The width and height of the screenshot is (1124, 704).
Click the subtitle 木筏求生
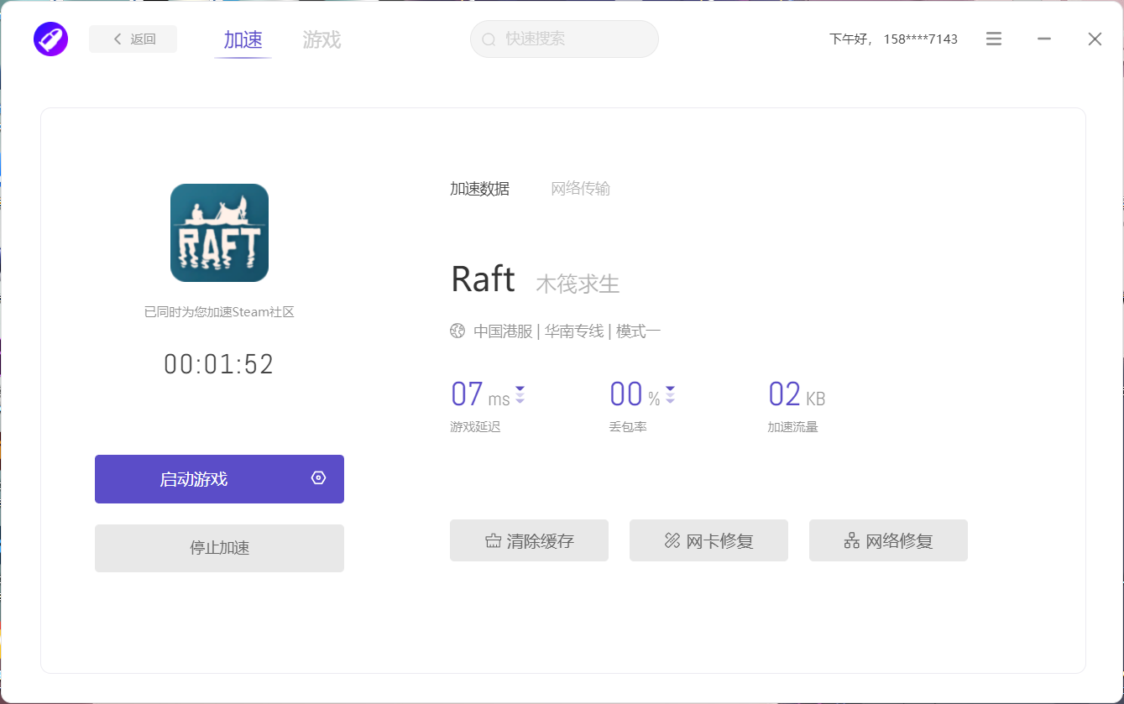point(578,284)
